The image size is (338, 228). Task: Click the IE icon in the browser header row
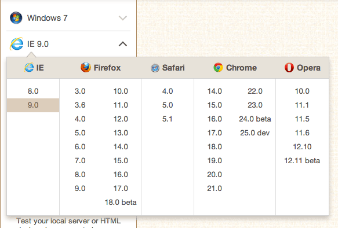click(x=29, y=68)
